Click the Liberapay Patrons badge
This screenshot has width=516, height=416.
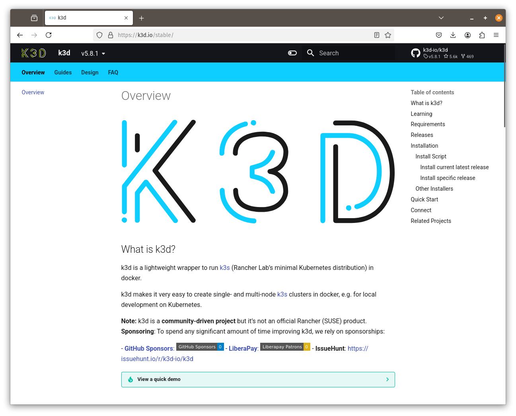(285, 347)
